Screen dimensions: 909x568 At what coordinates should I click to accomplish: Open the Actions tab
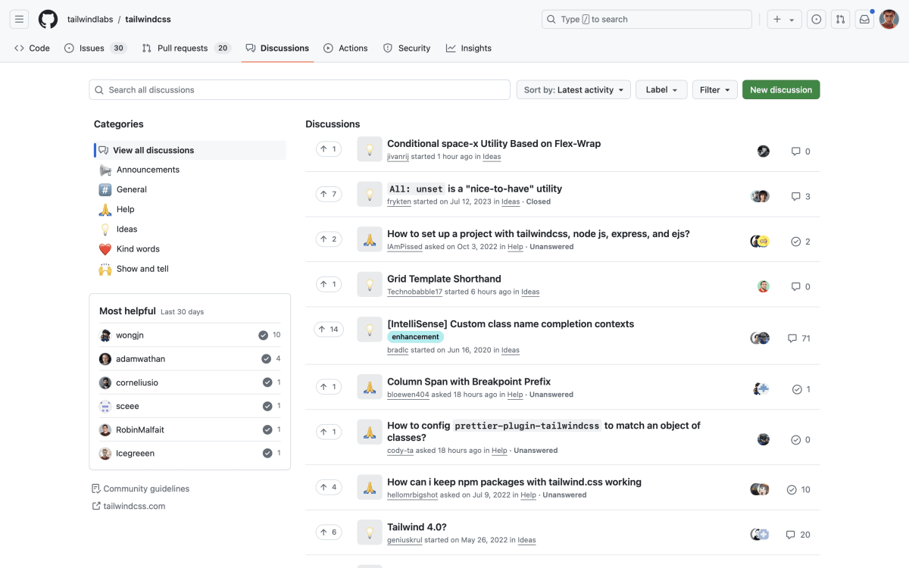tap(345, 48)
